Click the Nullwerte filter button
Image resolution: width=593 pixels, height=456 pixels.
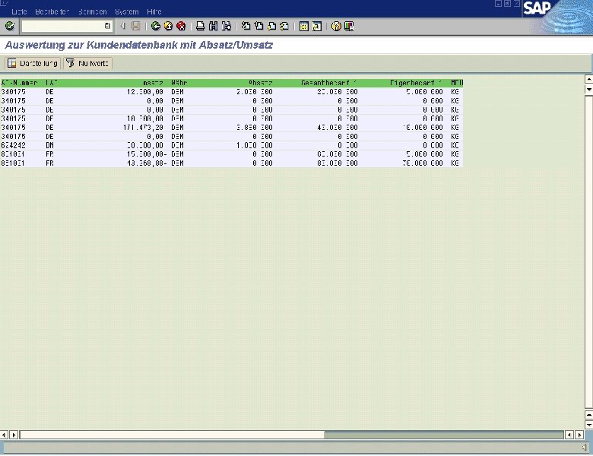point(87,63)
